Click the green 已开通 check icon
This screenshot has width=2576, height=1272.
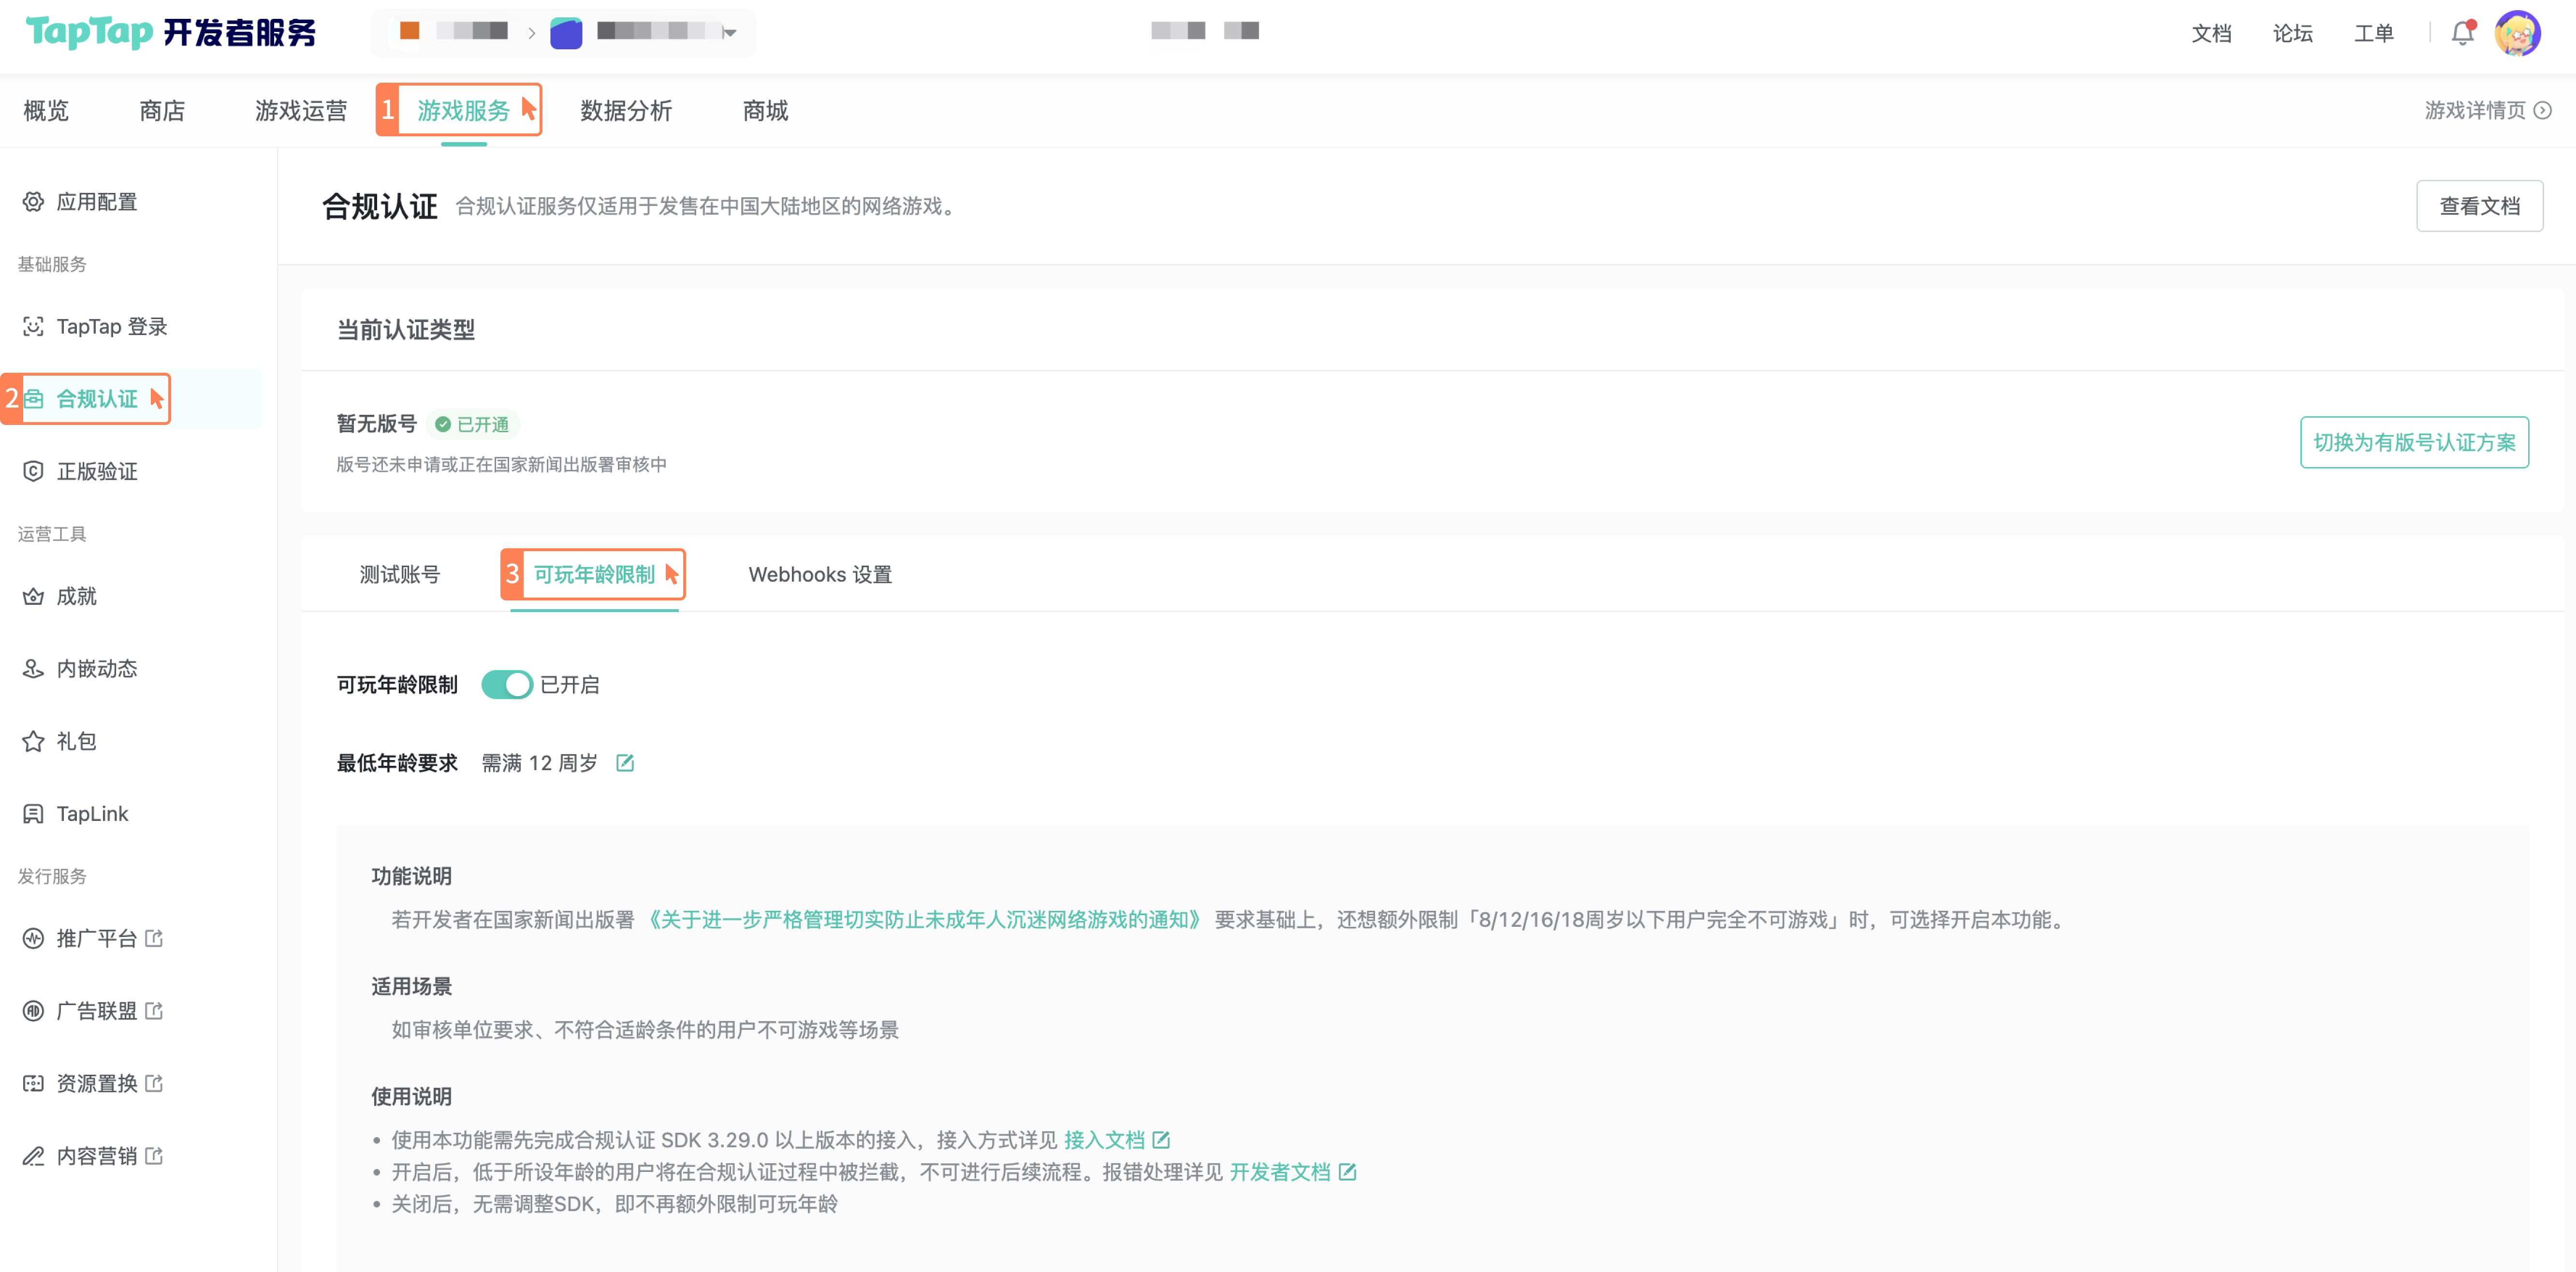[x=443, y=425]
